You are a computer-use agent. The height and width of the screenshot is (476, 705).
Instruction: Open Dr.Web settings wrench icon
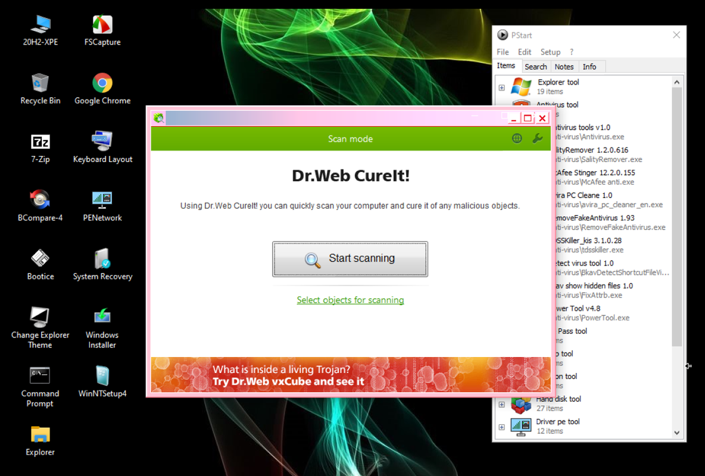[537, 139]
